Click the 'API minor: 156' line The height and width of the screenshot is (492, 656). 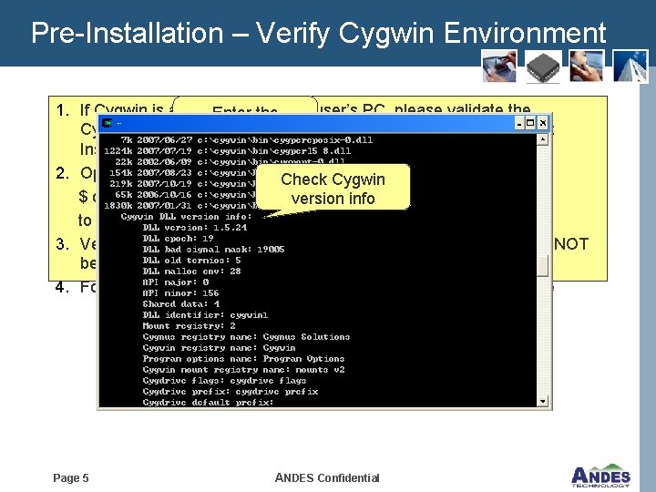pos(180,292)
